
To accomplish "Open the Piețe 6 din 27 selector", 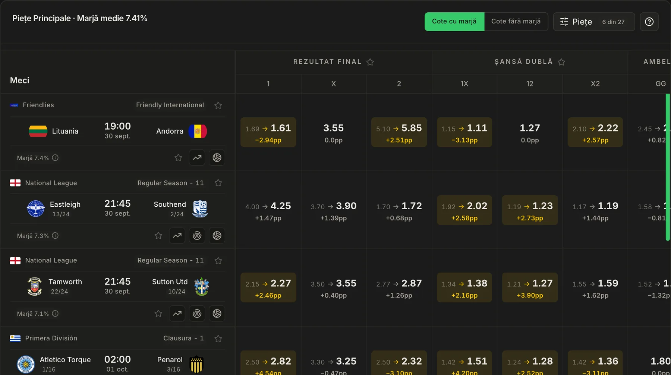I will tap(594, 22).
